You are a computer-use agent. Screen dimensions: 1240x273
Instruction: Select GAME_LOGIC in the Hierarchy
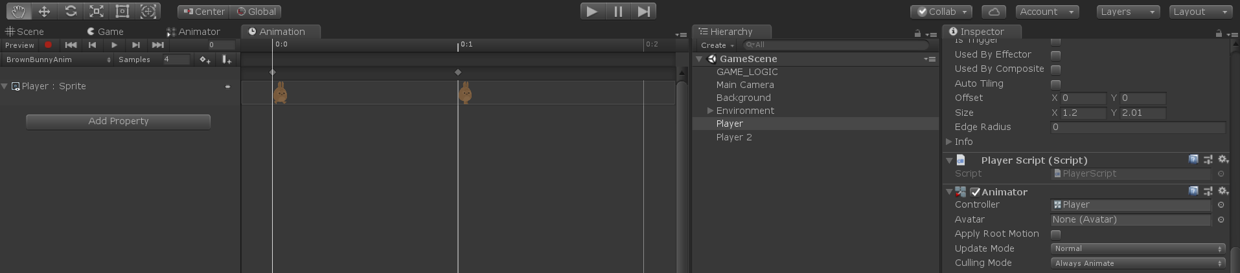tap(747, 72)
